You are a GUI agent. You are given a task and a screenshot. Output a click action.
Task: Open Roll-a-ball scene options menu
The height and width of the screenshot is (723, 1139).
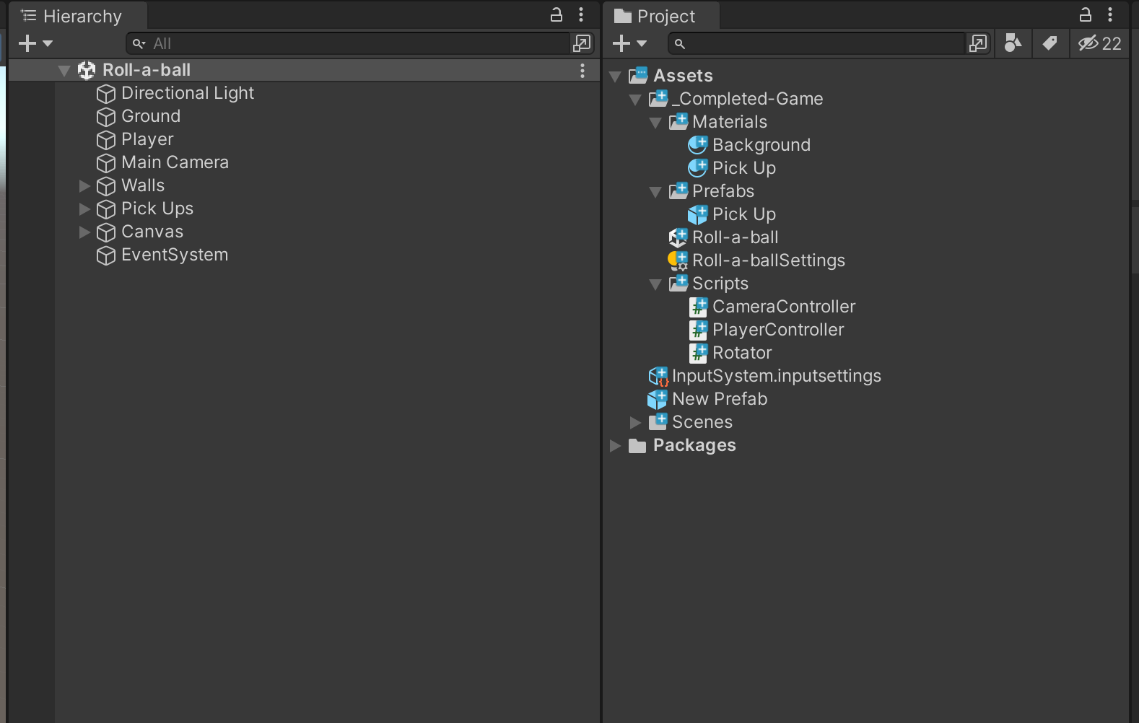582,70
